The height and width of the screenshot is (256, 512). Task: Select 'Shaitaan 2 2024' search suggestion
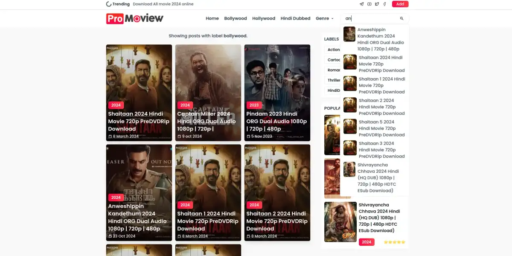375,107
